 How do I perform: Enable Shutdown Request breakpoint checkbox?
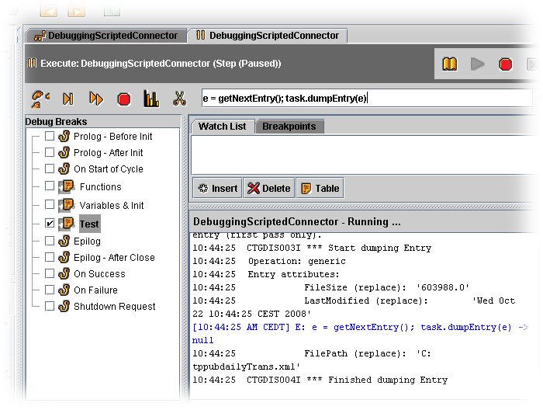point(50,306)
